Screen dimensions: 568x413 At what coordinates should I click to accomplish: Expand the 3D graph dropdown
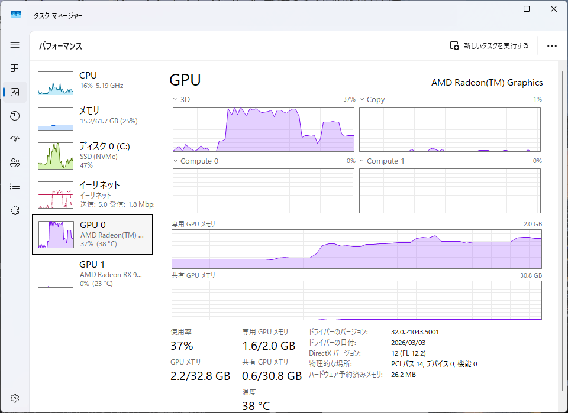click(176, 100)
